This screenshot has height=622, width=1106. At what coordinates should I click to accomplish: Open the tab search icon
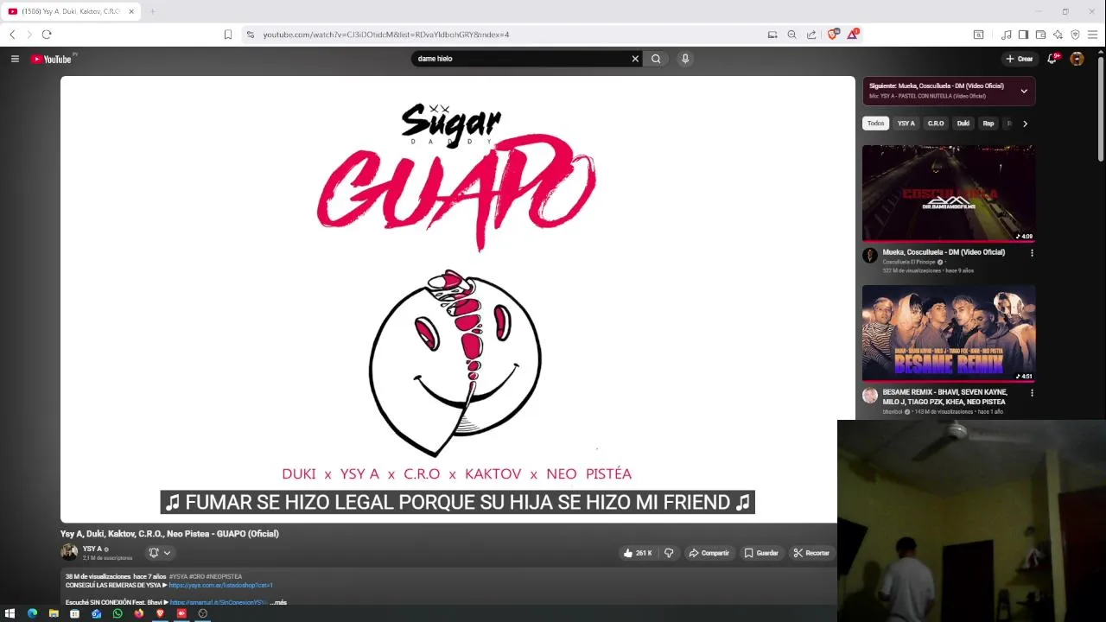[x=978, y=35]
